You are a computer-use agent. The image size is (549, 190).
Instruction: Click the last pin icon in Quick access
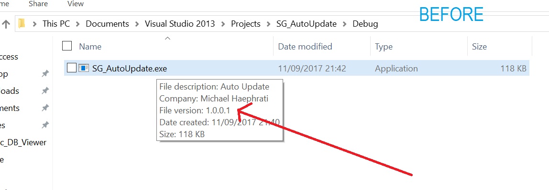coord(45,125)
